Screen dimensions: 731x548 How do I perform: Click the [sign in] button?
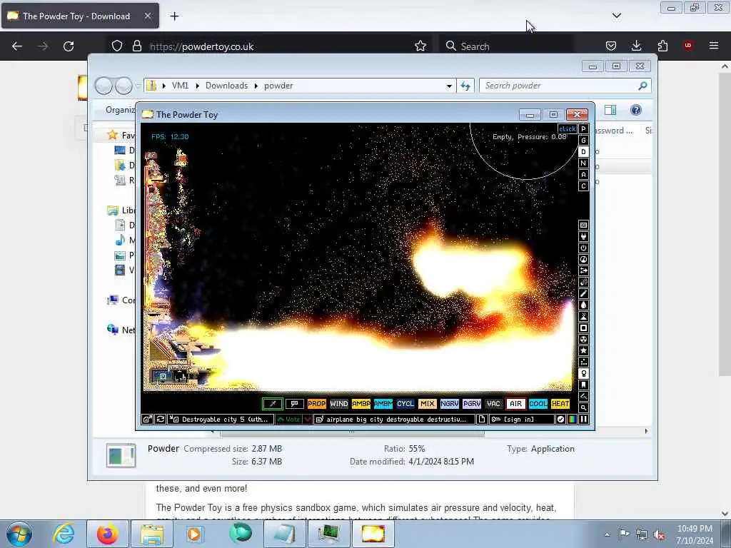[x=522, y=420]
